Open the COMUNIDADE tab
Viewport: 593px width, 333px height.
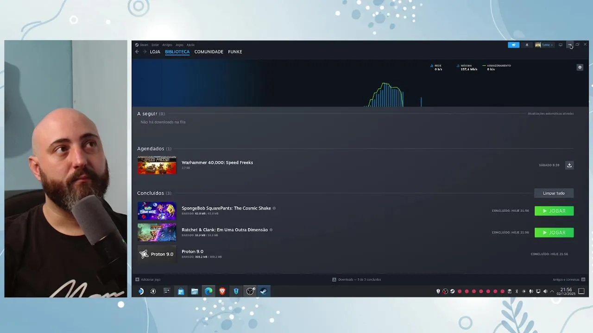point(208,52)
